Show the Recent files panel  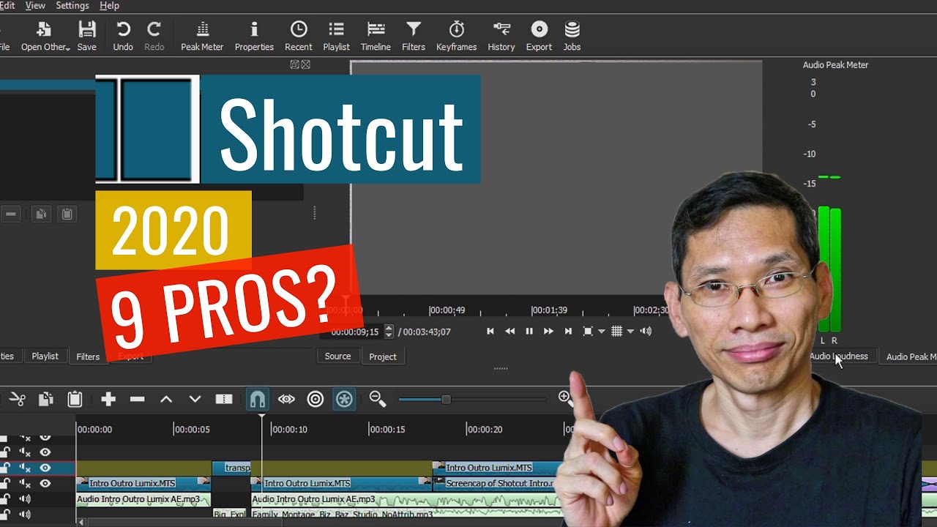coord(299,36)
